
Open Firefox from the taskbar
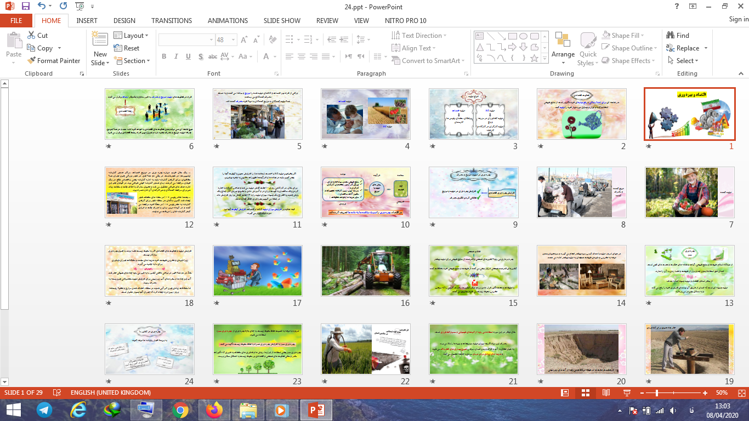213,409
